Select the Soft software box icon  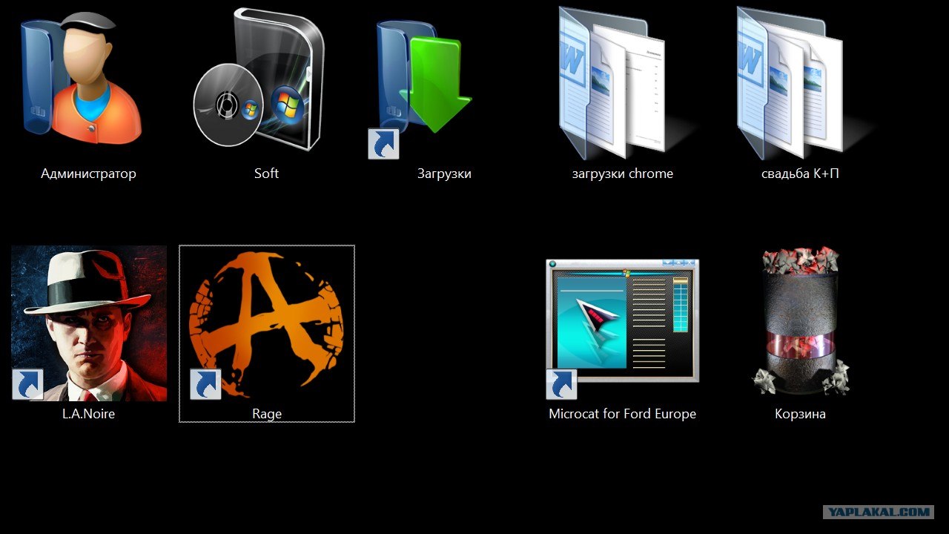click(259, 80)
